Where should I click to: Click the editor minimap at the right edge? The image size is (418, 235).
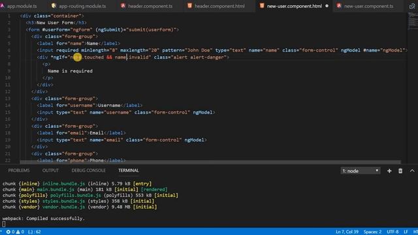(413, 21)
